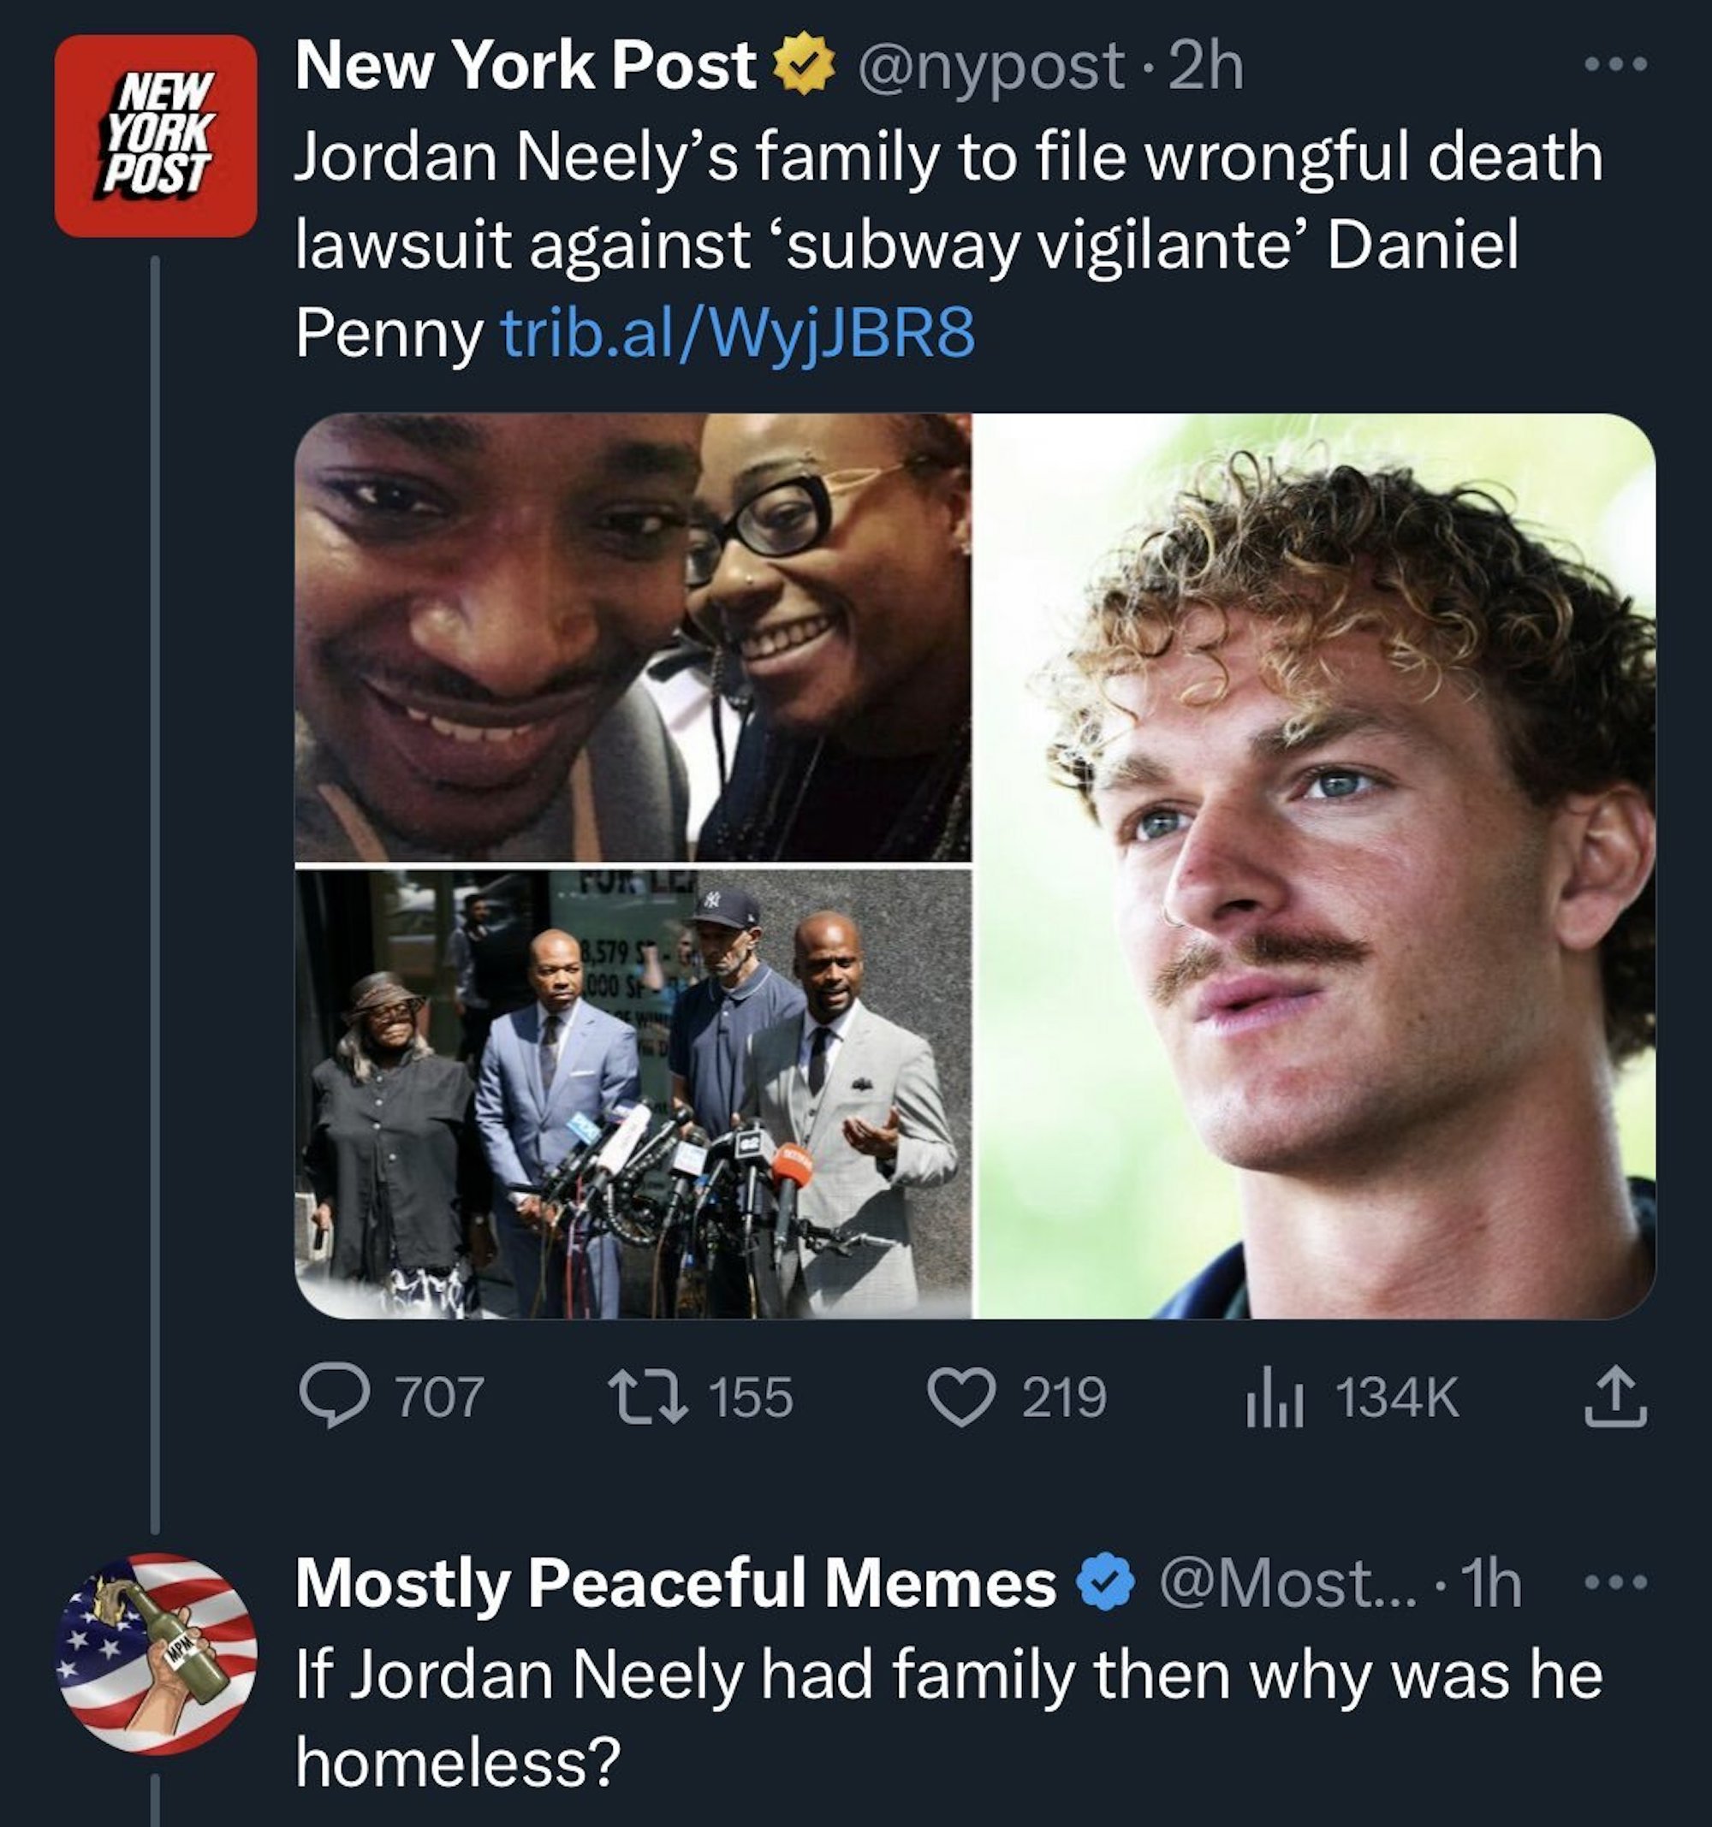The width and height of the screenshot is (1712, 1827).
Task: Open the trib.al/WyjJBR8 link
Action: (736, 333)
